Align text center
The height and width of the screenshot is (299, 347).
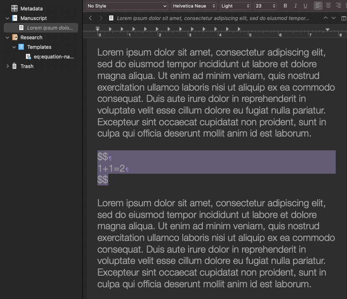[x=328, y=5]
